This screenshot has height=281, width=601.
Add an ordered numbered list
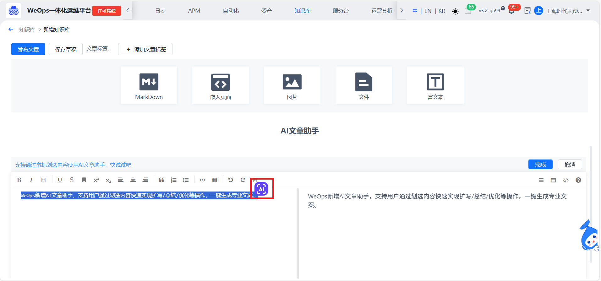(173, 180)
